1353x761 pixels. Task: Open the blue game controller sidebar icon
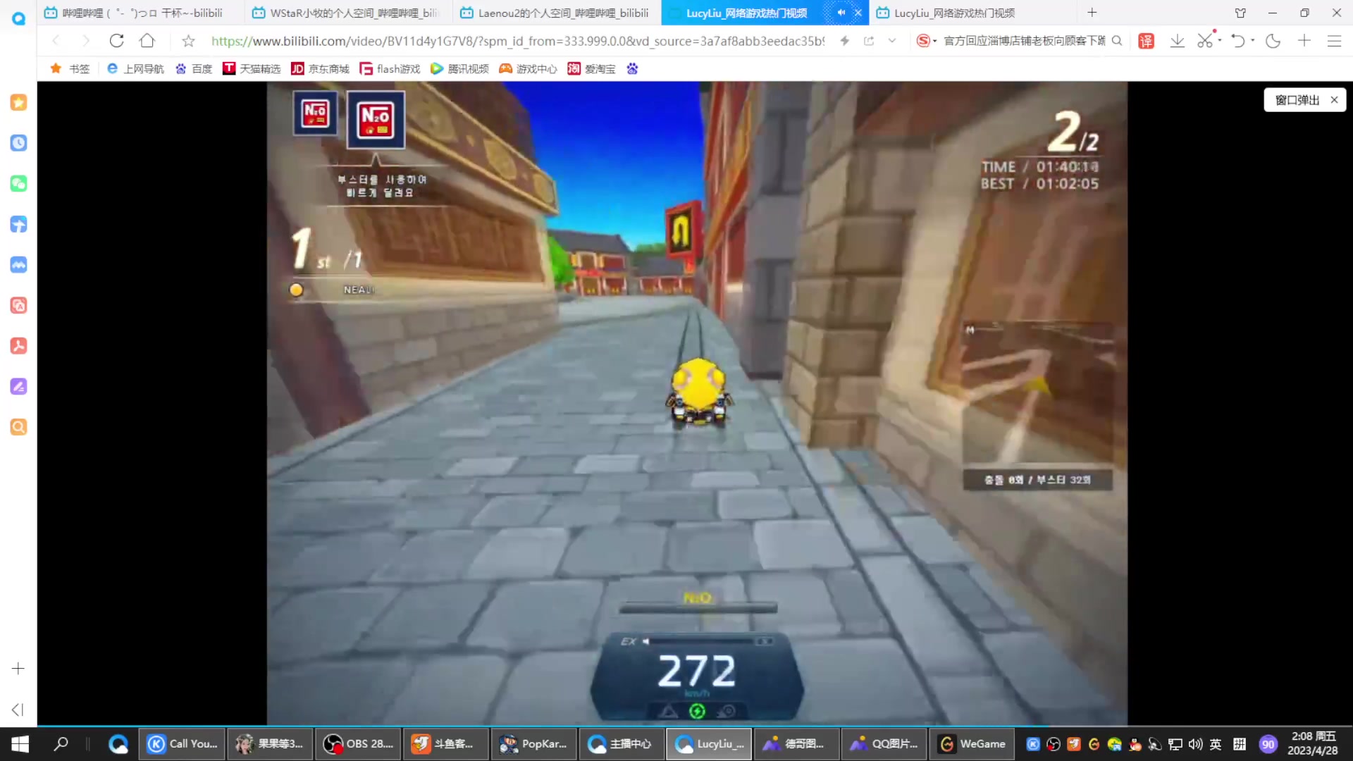click(18, 265)
